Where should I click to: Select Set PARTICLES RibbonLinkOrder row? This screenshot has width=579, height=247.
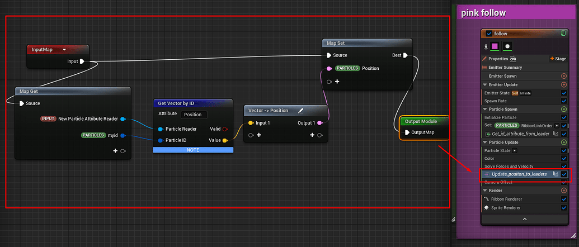point(524,126)
